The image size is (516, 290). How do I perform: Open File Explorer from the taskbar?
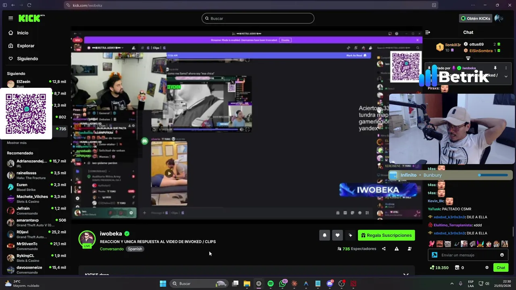[x=247, y=284]
